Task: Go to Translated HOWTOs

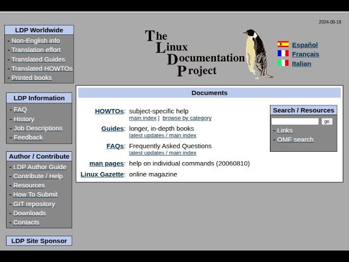Action: coord(42,68)
